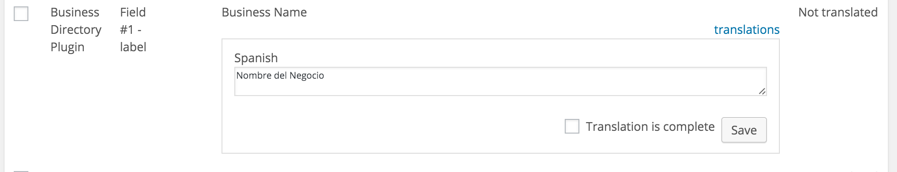This screenshot has height=172, width=897.
Task: Click the word label in name column
Action: click(133, 47)
